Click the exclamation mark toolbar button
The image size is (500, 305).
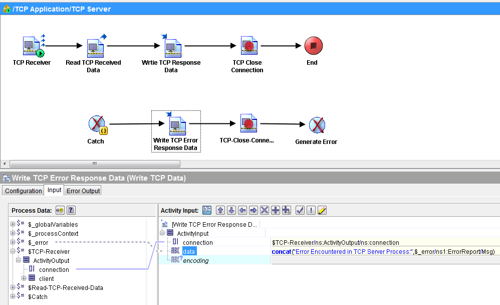click(x=311, y=210)
